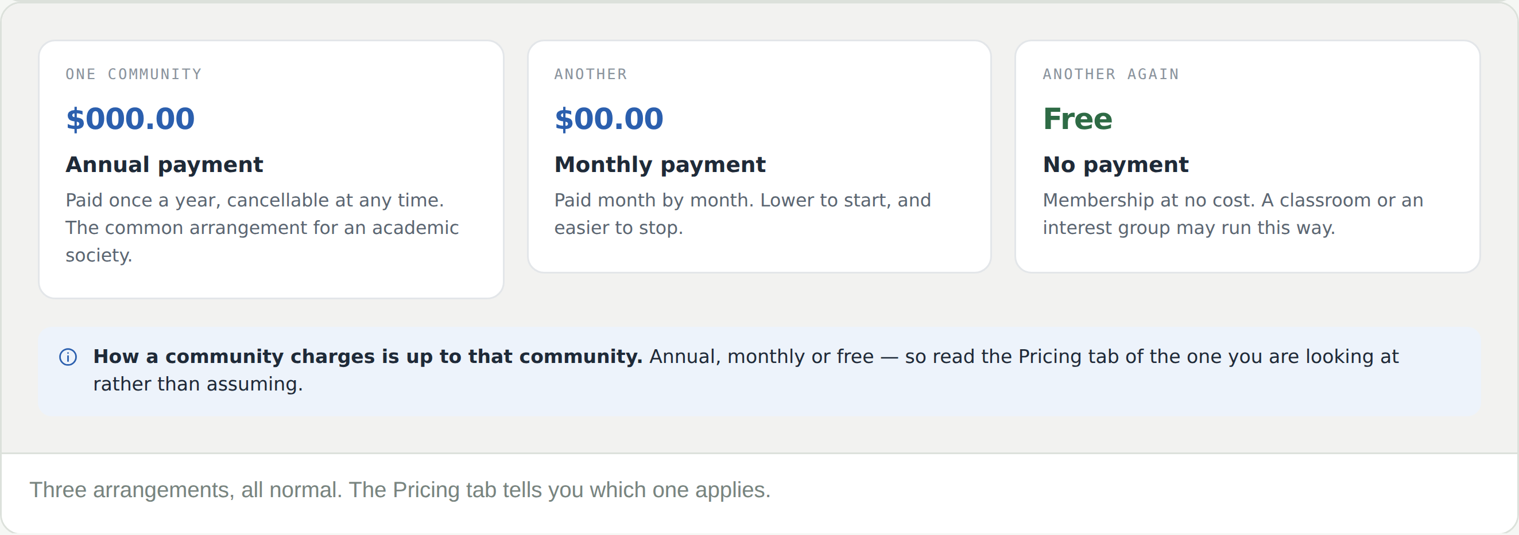The height and width of the screenshot is (535, 1519).
Task: Click the ANOTHER AGAIN card label
Action: pos(1110,74)
